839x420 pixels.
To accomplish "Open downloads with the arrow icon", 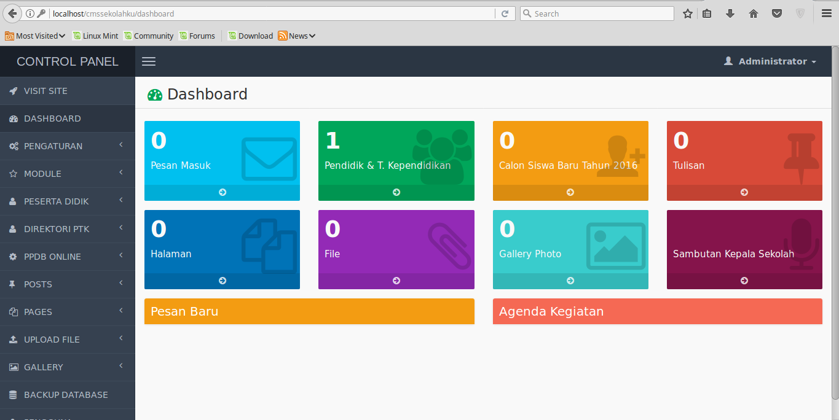I will [x=730, y=13].
